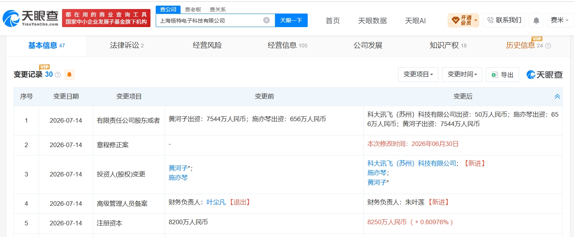Open 黄河子 link in row 3 变更前
The image size is (574, 237).
[x=178, y=168]
